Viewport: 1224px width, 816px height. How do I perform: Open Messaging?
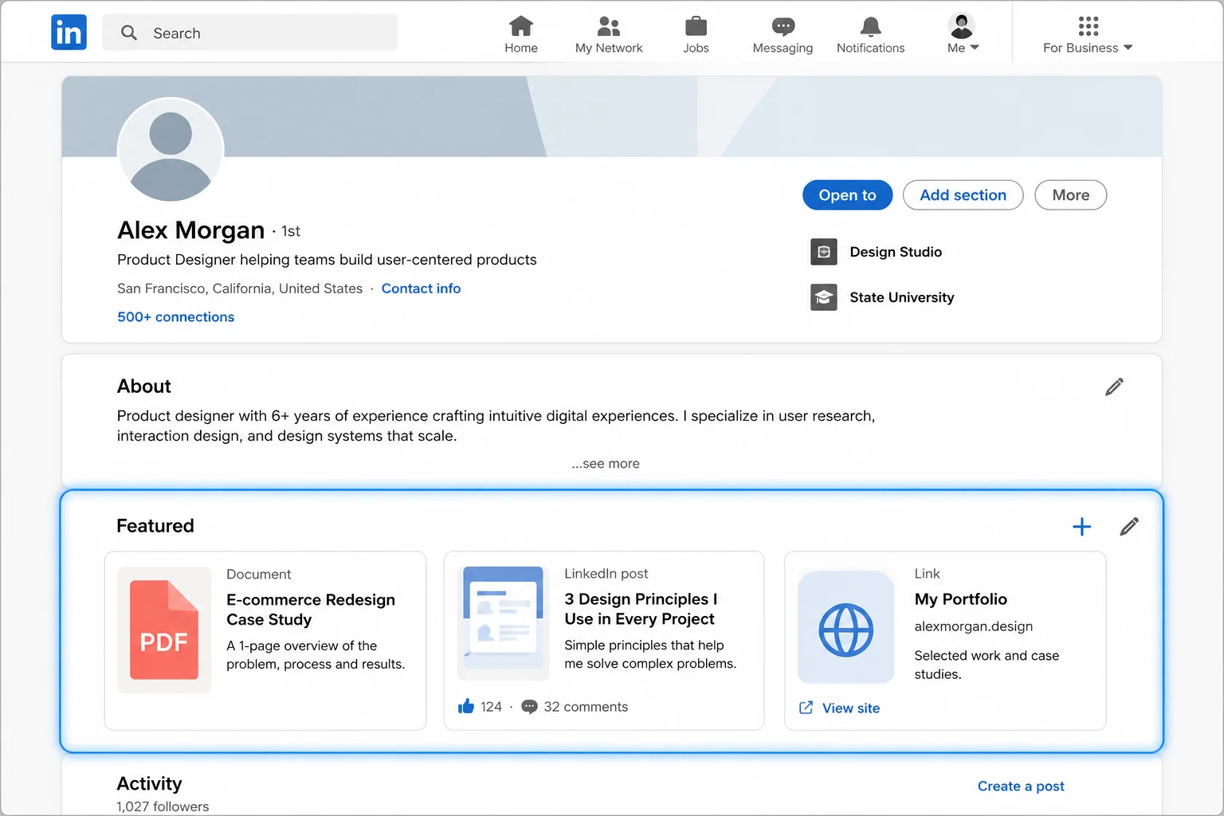pyautogui.click(x=783, y=35)
